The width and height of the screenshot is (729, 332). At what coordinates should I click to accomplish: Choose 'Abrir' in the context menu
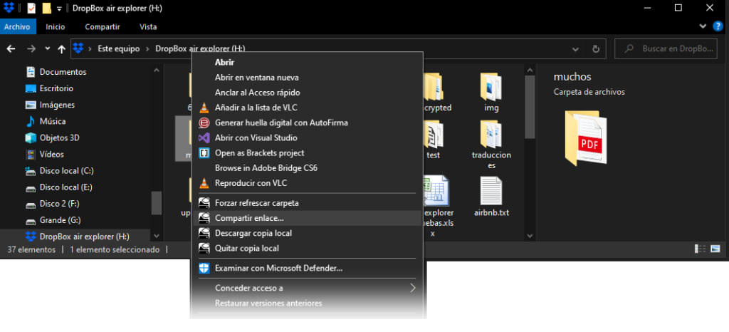tap(308, 62)
